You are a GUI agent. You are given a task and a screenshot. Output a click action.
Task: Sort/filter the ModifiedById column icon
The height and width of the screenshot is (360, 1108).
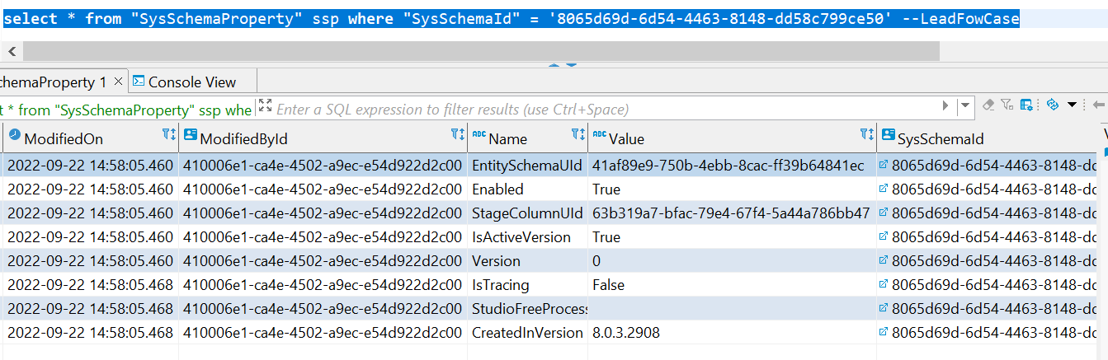coord(458,133)
